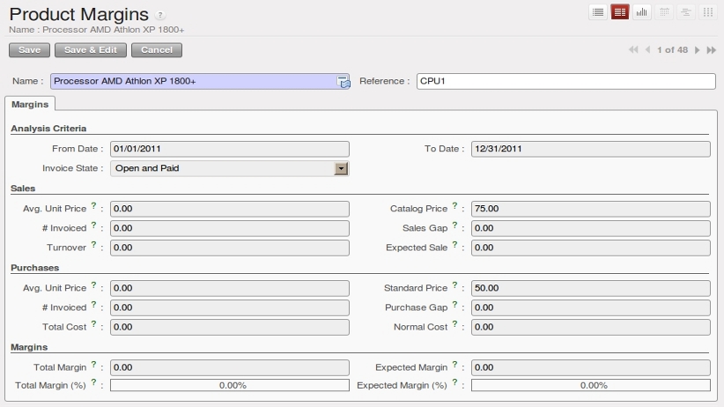The width and height of the screenshot is (724, 407).
Task: Click the Total Margin (%) progress bar
Action: 230,385
